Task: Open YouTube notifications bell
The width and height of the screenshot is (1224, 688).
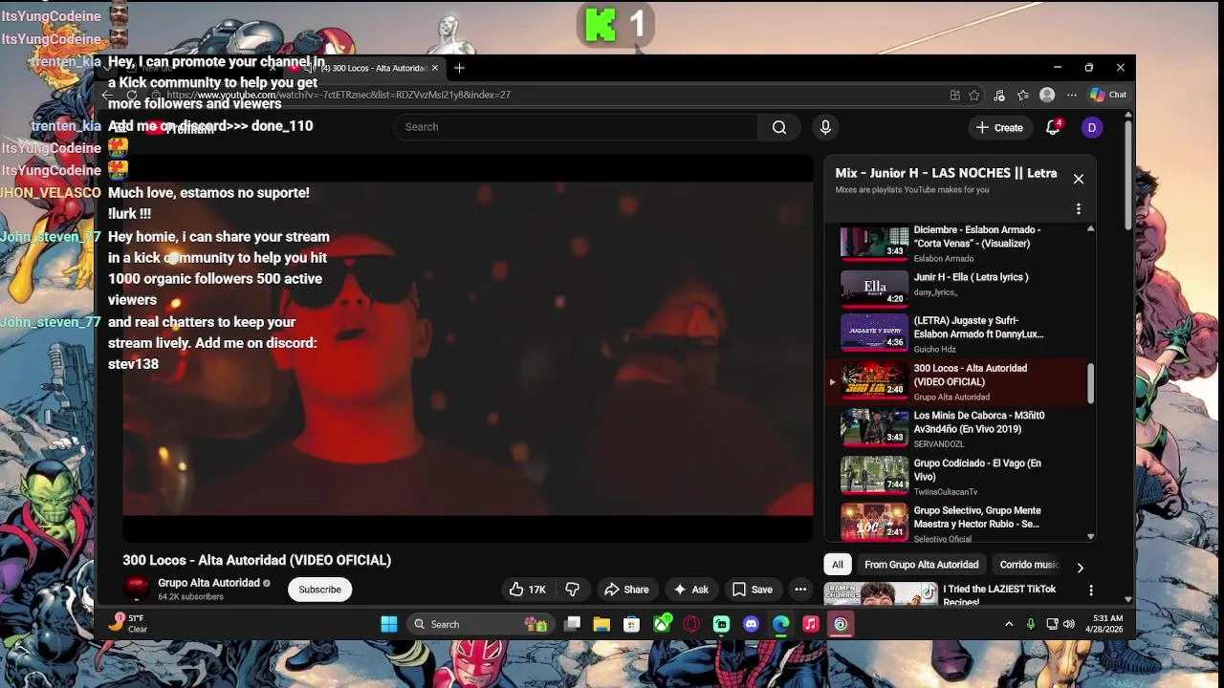Action: pyautogui.click(x=1053, y=127)
